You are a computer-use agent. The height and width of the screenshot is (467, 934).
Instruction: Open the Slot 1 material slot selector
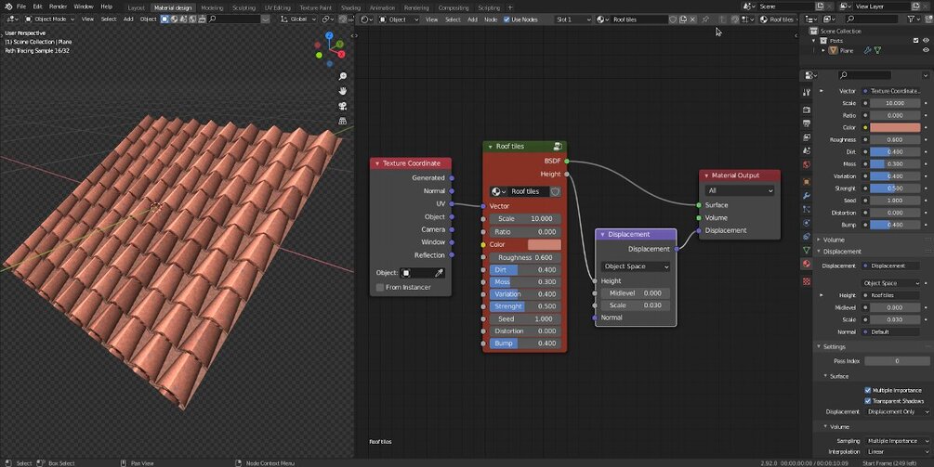(573, 19)
